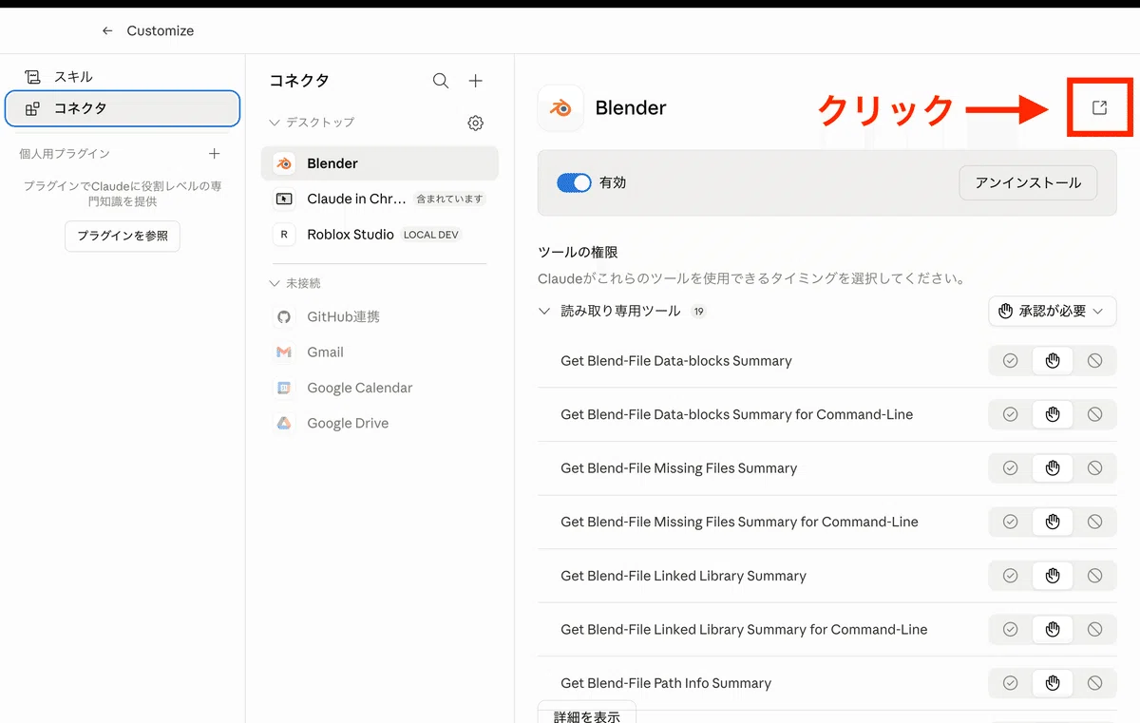The image size is (1140, 723).
Task: Open the 承認が必要 dropdown
Action: click(x=1052, y=311)
